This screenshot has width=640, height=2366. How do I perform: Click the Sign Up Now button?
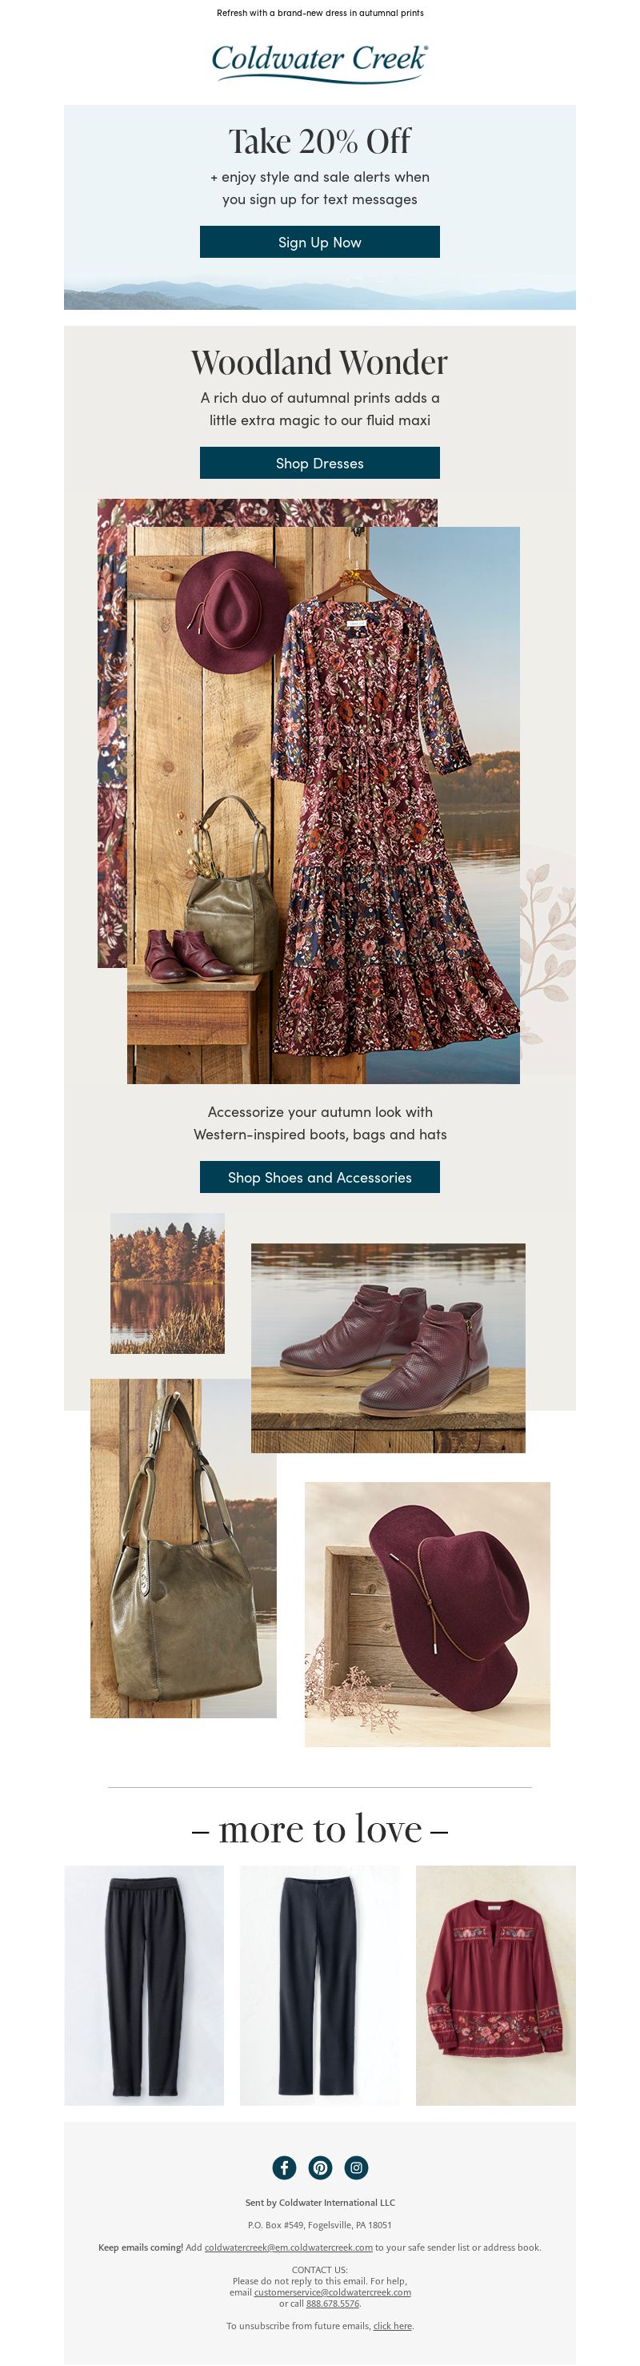[319, 242]
